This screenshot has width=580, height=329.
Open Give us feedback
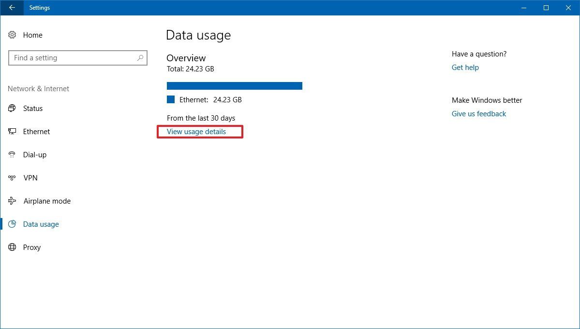[x=478, y=113]
